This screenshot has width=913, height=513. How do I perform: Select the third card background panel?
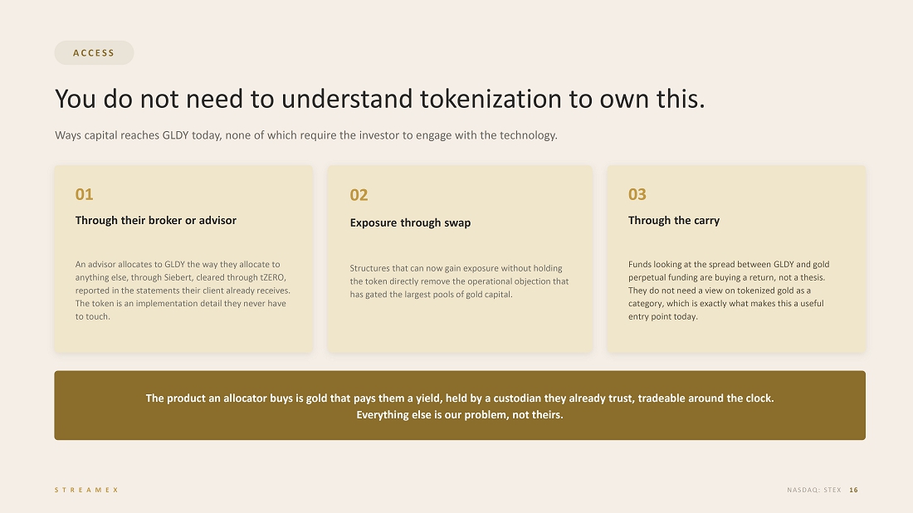736,259
